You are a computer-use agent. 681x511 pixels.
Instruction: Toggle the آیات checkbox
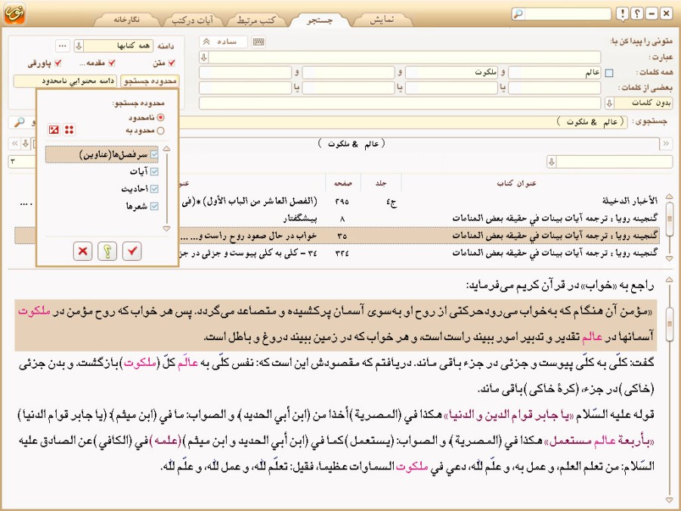tap(154, 172)
